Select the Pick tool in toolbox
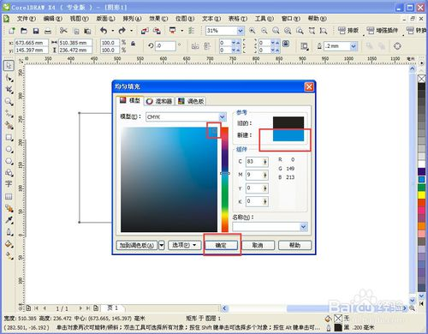Screen dimensions: 428x334 pyautogui.click(x=9, y=65)
